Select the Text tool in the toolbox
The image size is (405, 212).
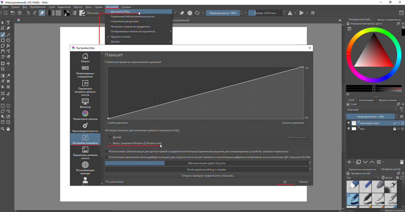8,23
